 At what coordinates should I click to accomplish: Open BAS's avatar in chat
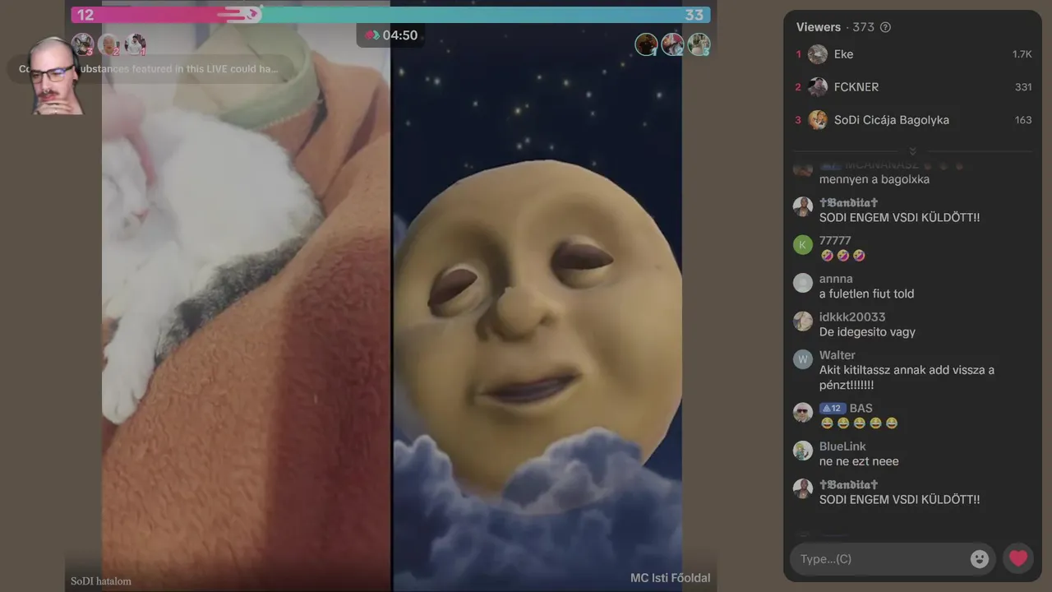pos(803,413)
